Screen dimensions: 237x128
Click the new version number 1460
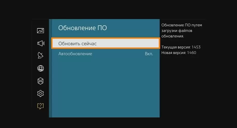point(192,53)
